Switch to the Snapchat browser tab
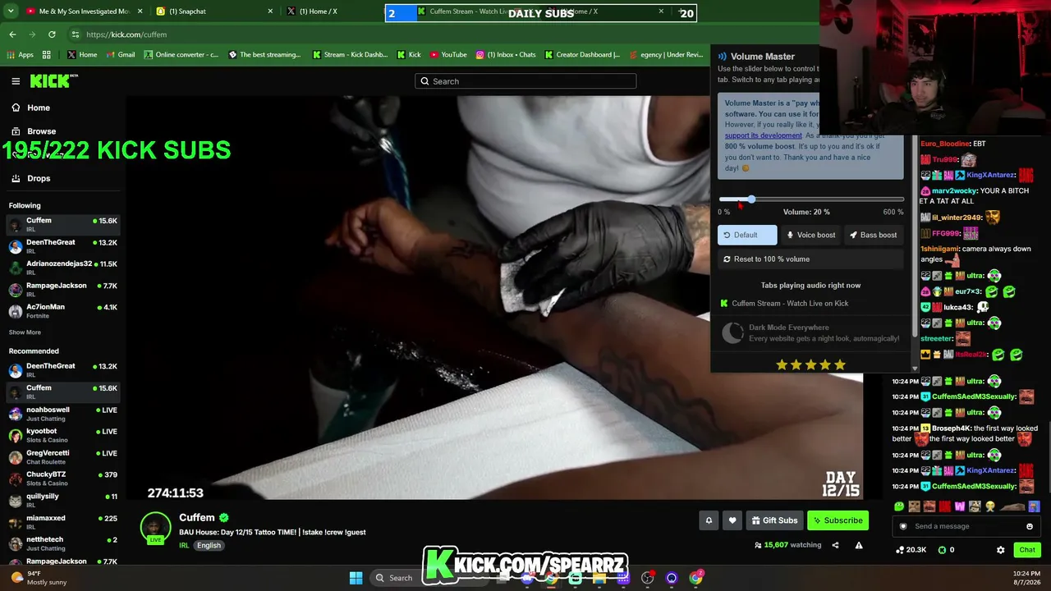1051x591 pixels. (213, 11)
